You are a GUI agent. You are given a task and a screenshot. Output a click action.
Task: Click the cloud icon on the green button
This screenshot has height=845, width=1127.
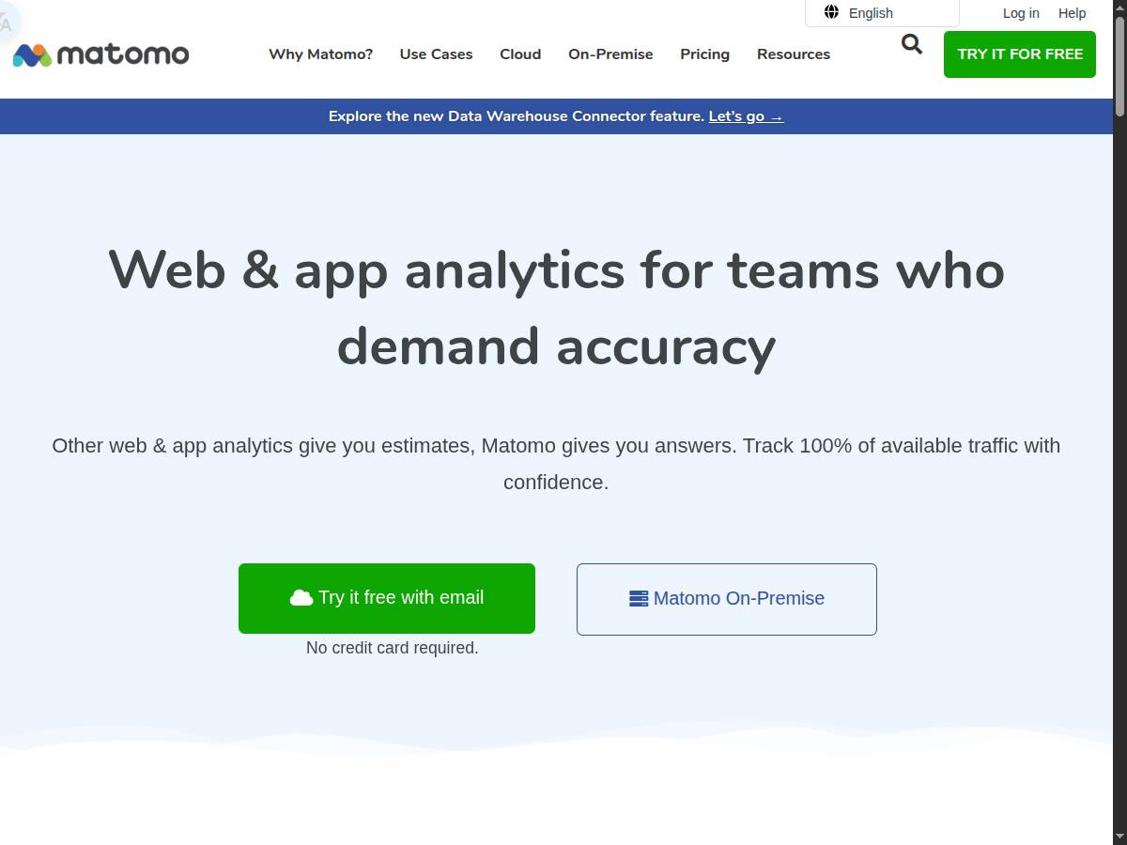point(301,598)
